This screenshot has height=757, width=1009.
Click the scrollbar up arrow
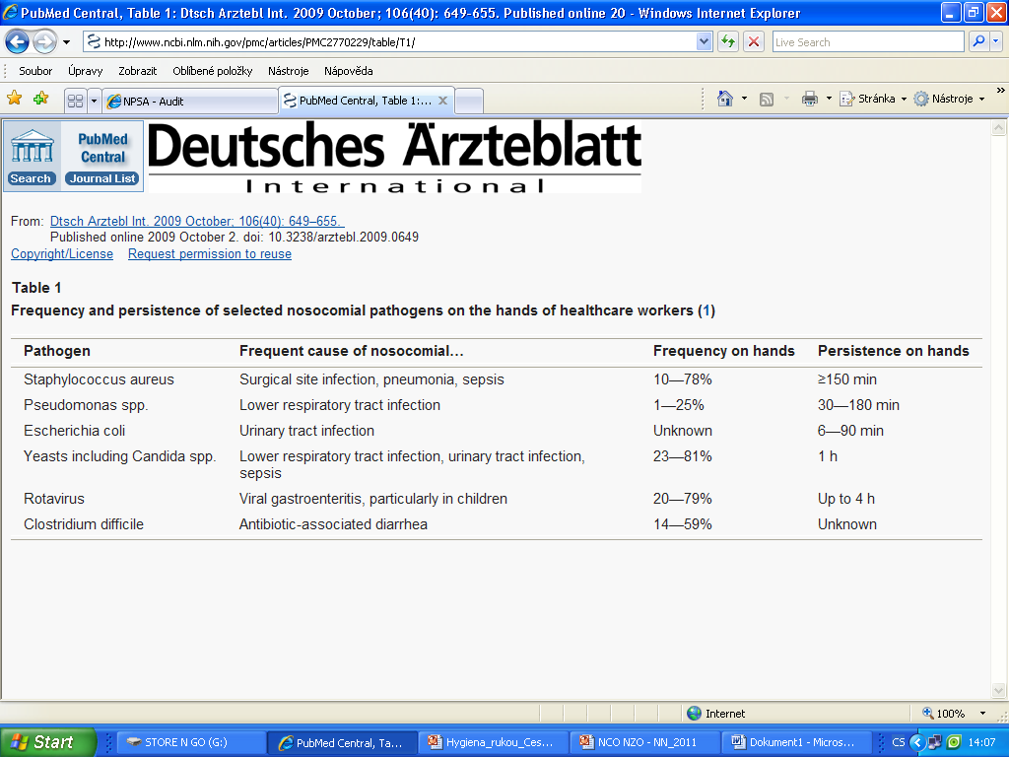[x=999, y=128]
